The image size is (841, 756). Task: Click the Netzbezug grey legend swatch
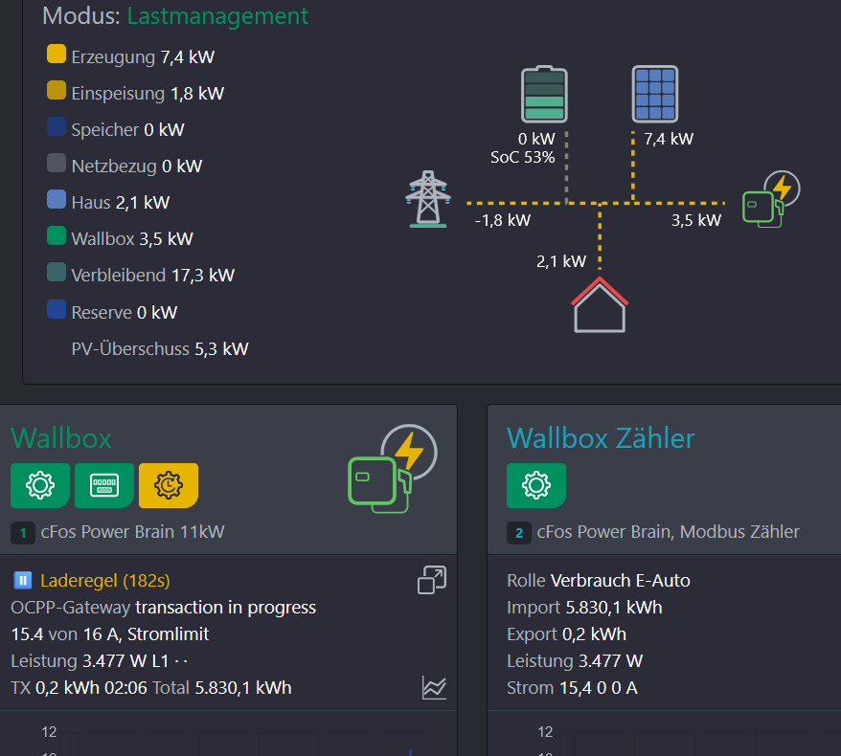(x=57, y=163)
